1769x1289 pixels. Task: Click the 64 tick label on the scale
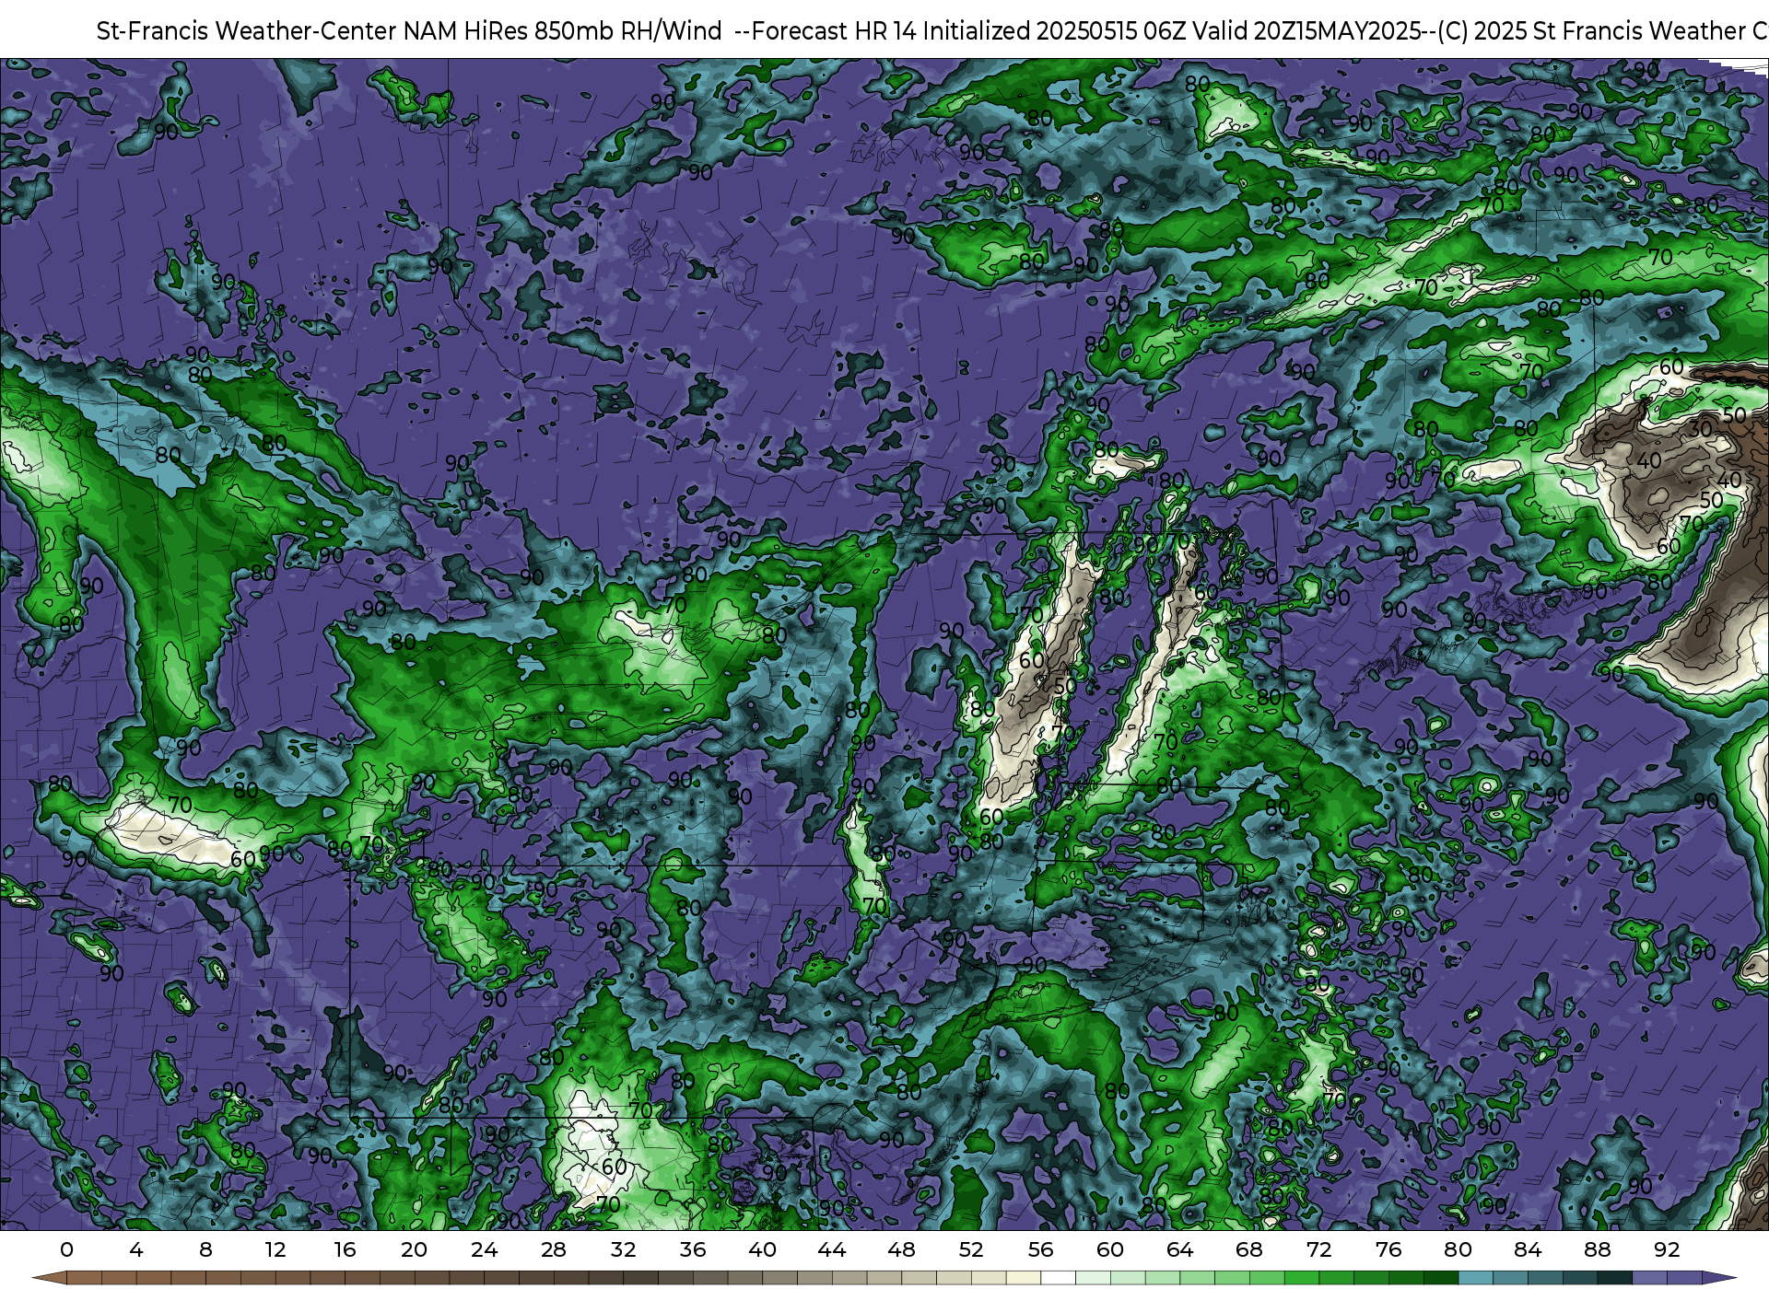click(x=1179, y=1249)
